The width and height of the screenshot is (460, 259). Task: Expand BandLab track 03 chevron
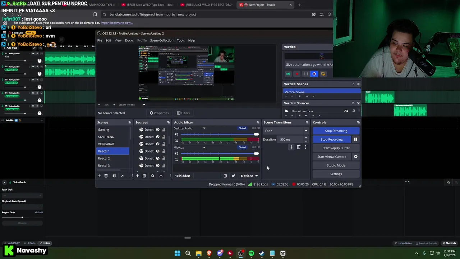41,79
